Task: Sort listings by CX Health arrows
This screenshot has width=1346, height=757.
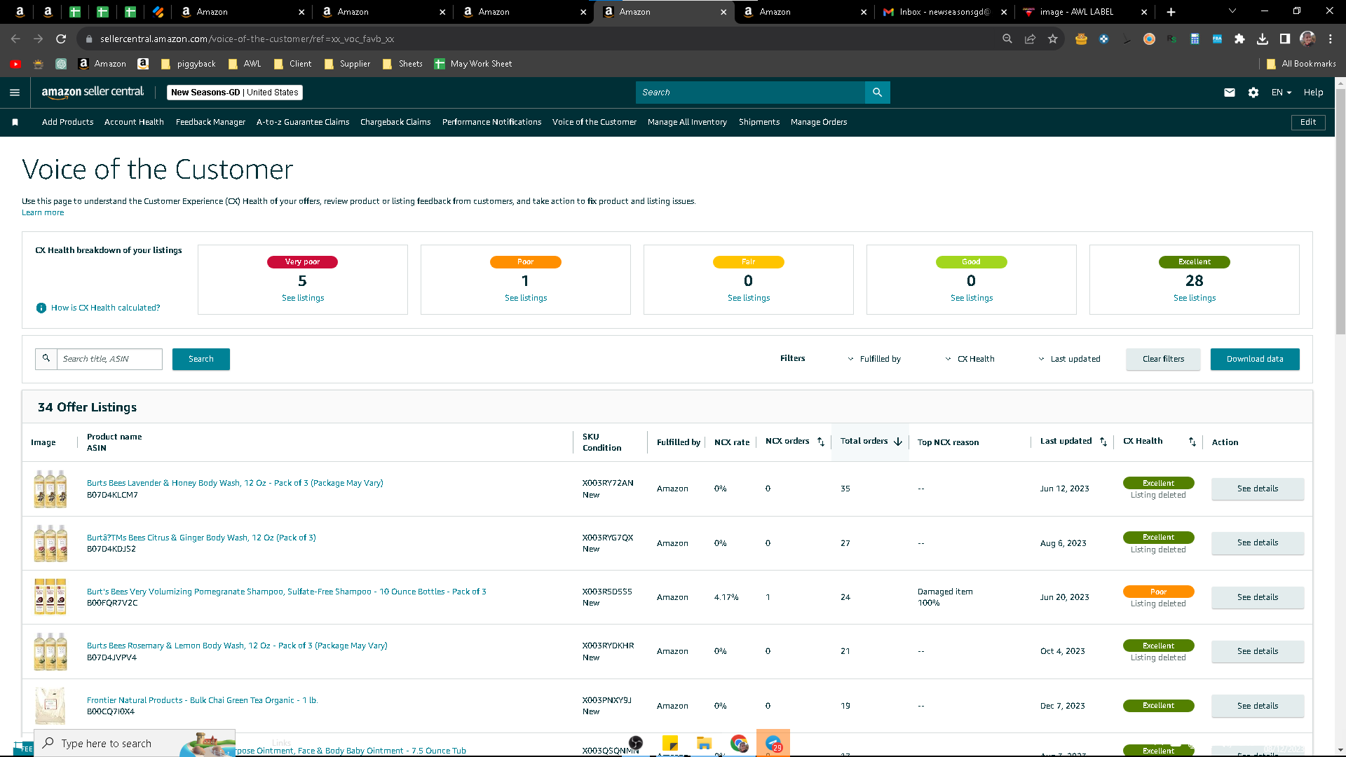Action: [1192, 442]
